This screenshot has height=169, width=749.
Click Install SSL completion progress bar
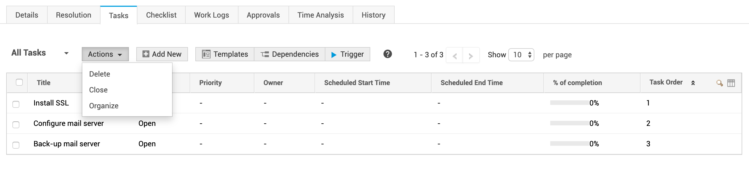coord(569,103)
